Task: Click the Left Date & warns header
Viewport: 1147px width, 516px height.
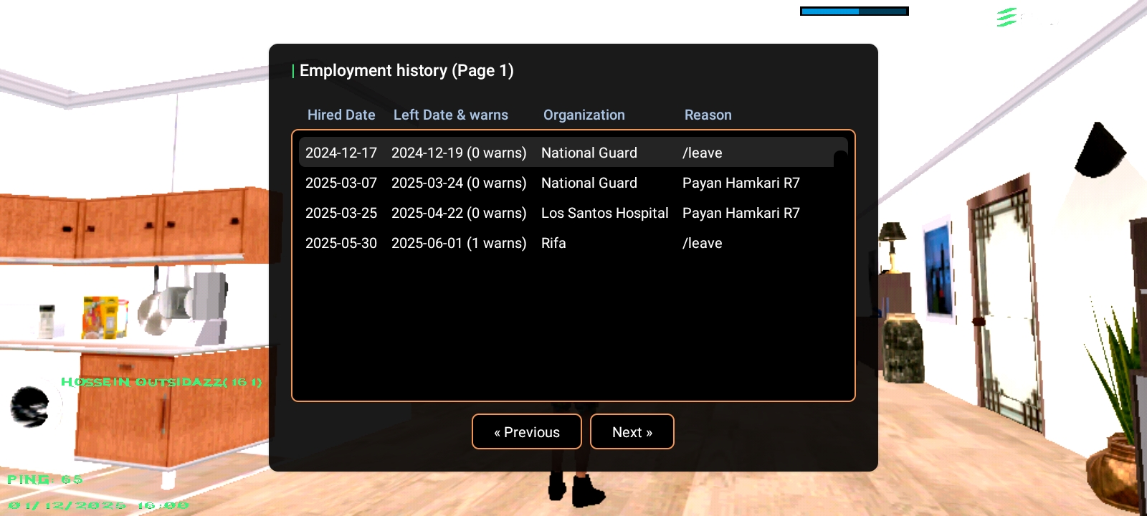Action: [x=450, y=115]
